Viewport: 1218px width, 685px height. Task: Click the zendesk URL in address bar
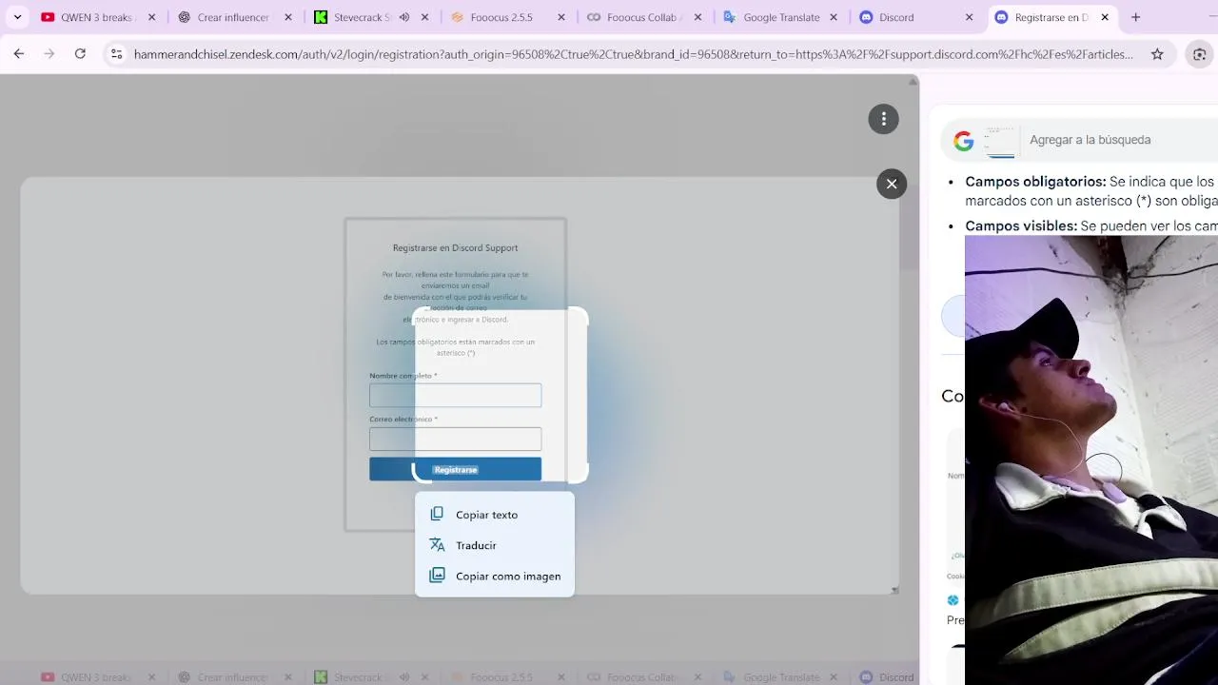(633, 54)
